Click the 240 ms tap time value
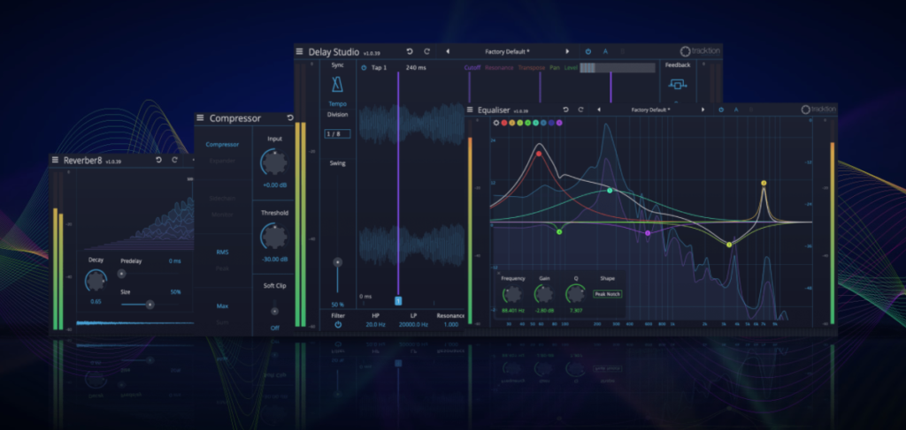The width and height of the screenshot is (906, 430). pos(416,67)
